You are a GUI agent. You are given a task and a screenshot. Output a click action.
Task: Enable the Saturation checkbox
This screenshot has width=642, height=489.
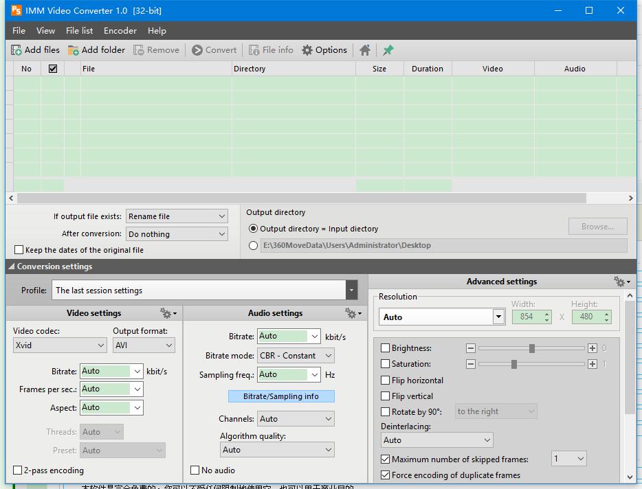385,364
